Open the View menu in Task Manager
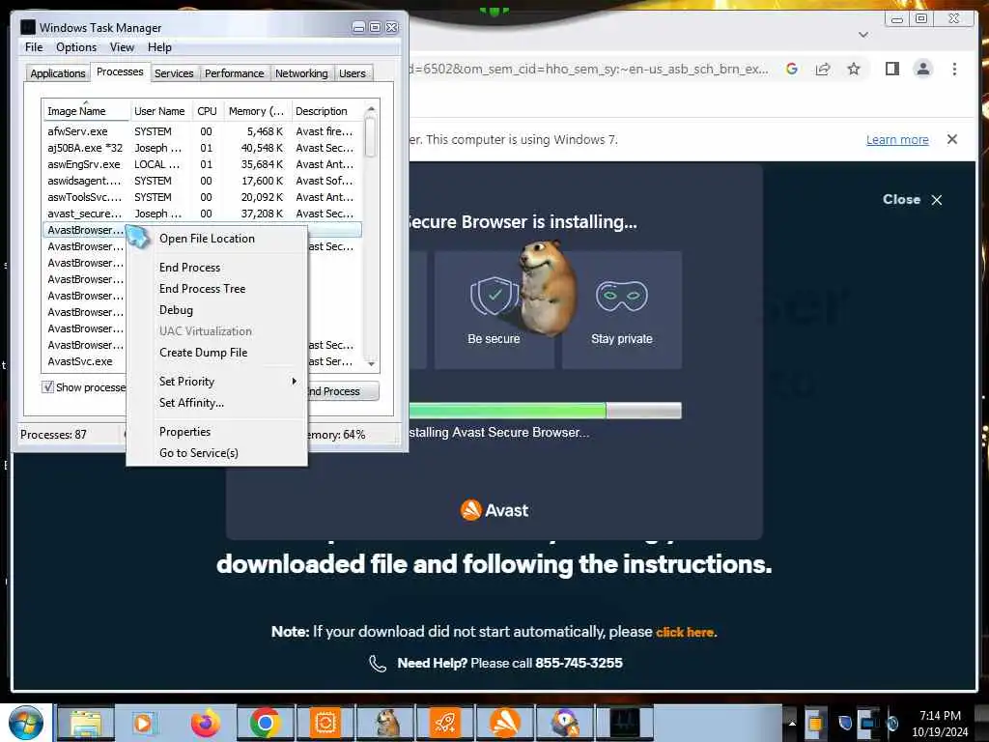 (122, 47)
